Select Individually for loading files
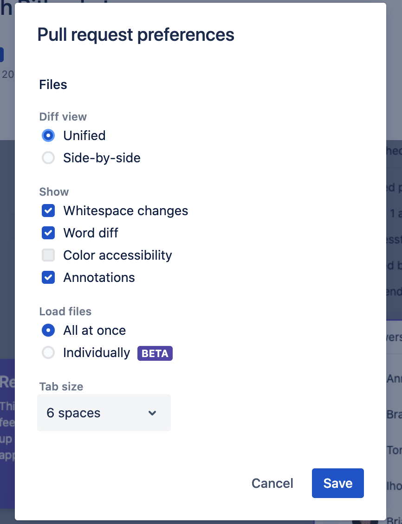This screenshot has width=402, height=524. point(48,352)
